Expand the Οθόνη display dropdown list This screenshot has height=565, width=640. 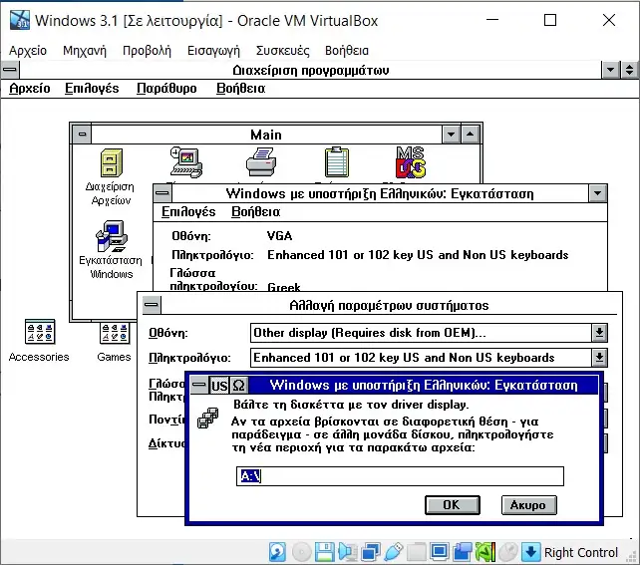tap(599, 333)
